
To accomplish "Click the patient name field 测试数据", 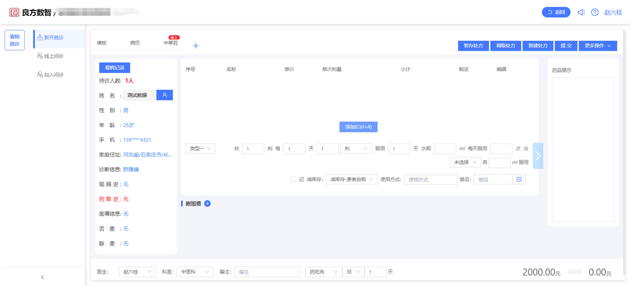I will click(140, 95).
